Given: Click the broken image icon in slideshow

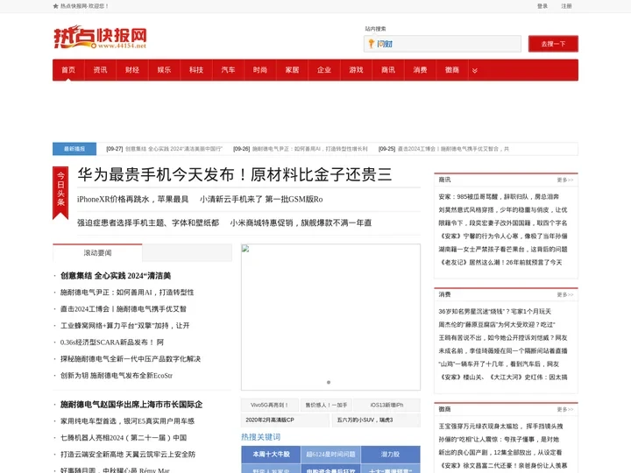Looking at the screenshot, I should pyautogui.click(x=245, y=249).
